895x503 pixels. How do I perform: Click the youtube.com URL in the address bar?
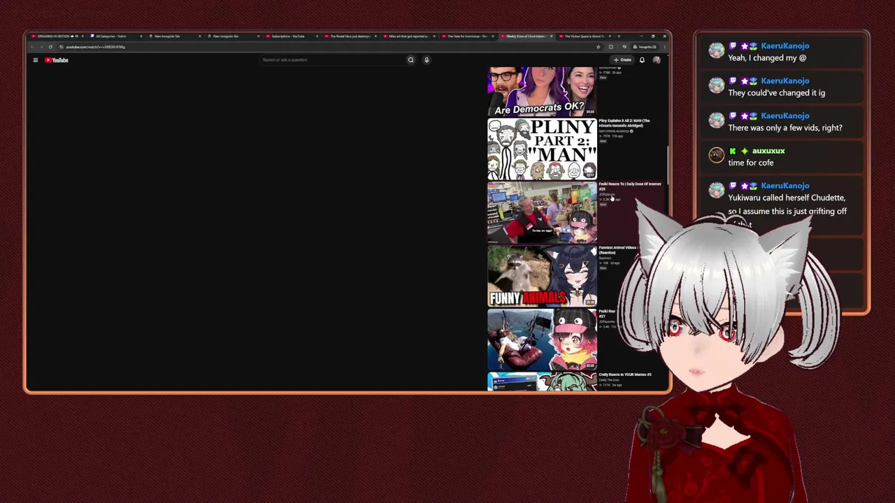(x=96, y=47)
